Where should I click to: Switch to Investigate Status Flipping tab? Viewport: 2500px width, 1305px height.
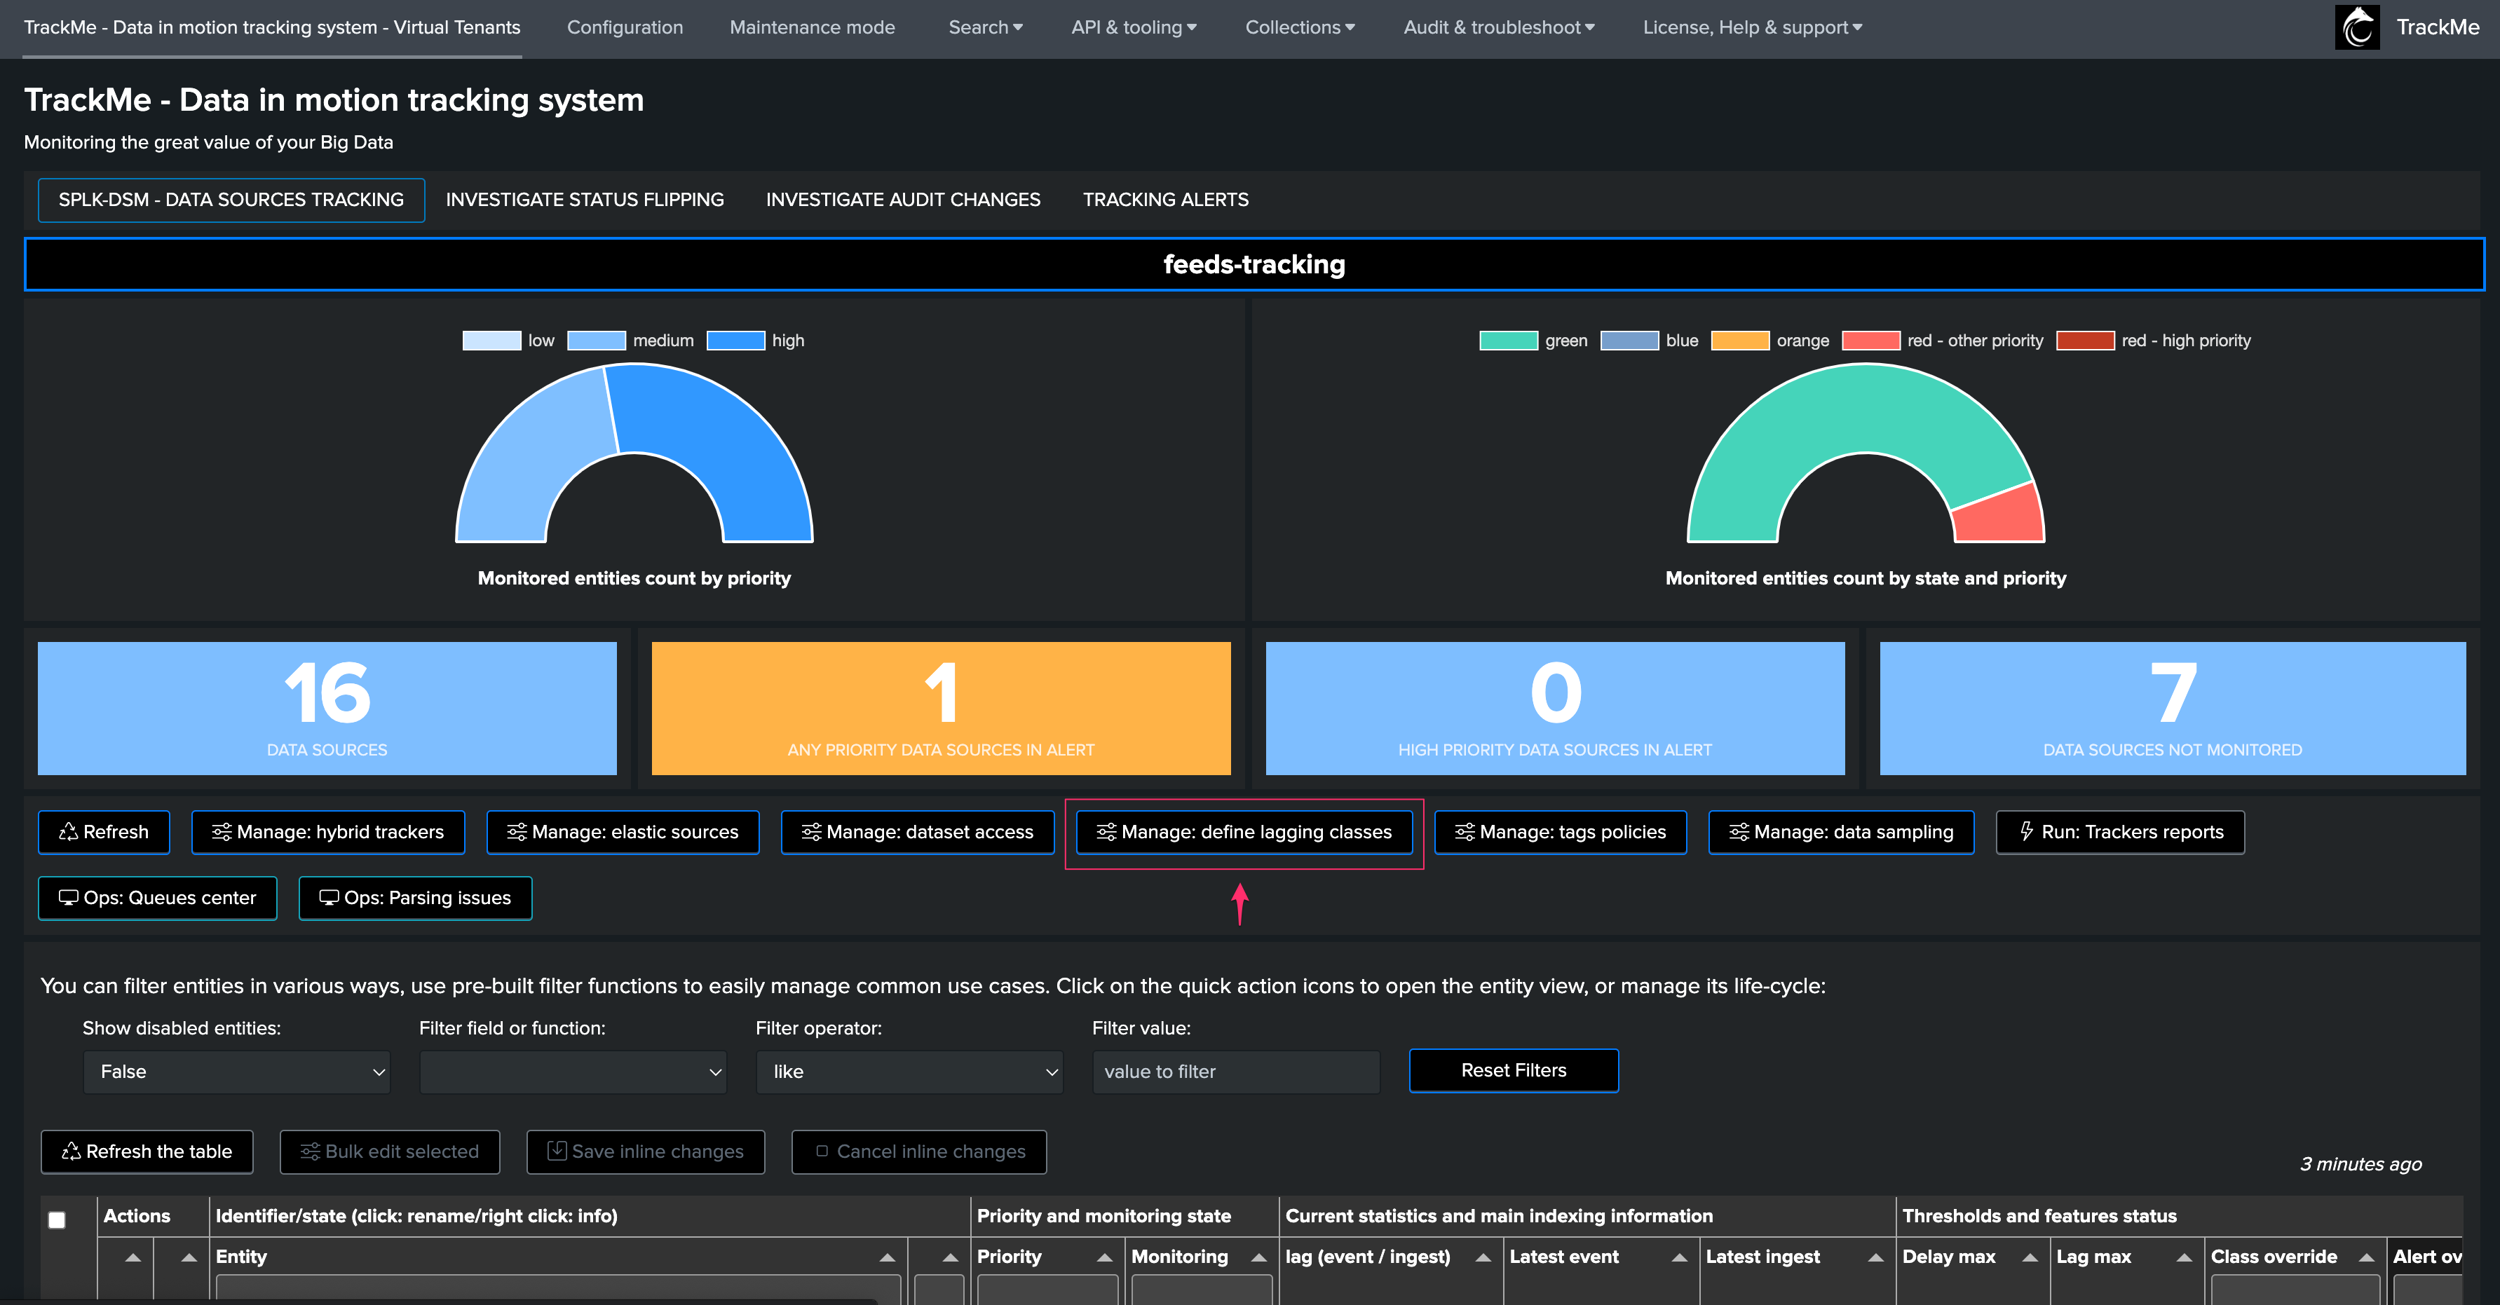pos(584,200)
